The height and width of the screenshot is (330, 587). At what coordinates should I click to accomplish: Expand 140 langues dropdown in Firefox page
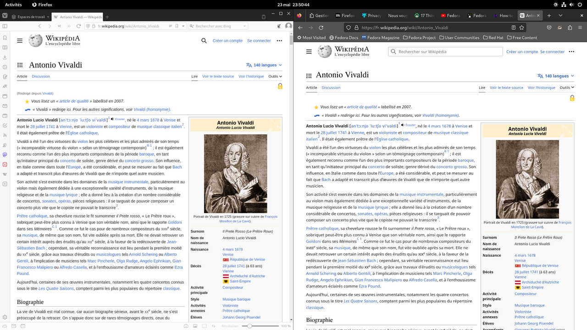556,76
